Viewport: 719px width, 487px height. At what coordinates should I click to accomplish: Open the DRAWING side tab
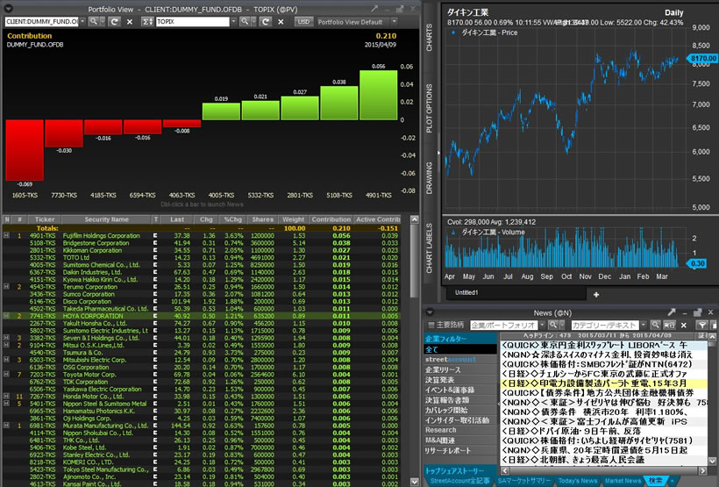429,178
